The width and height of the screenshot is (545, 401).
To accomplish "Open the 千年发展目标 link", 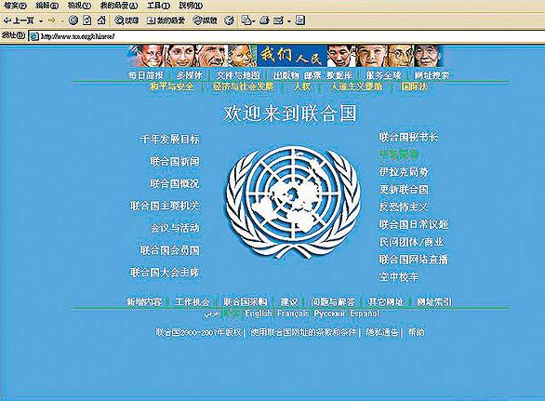I will click(x=170, y=140).
